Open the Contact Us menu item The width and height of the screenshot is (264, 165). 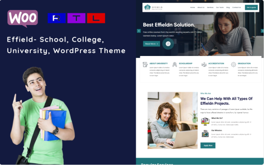[236, 7]
